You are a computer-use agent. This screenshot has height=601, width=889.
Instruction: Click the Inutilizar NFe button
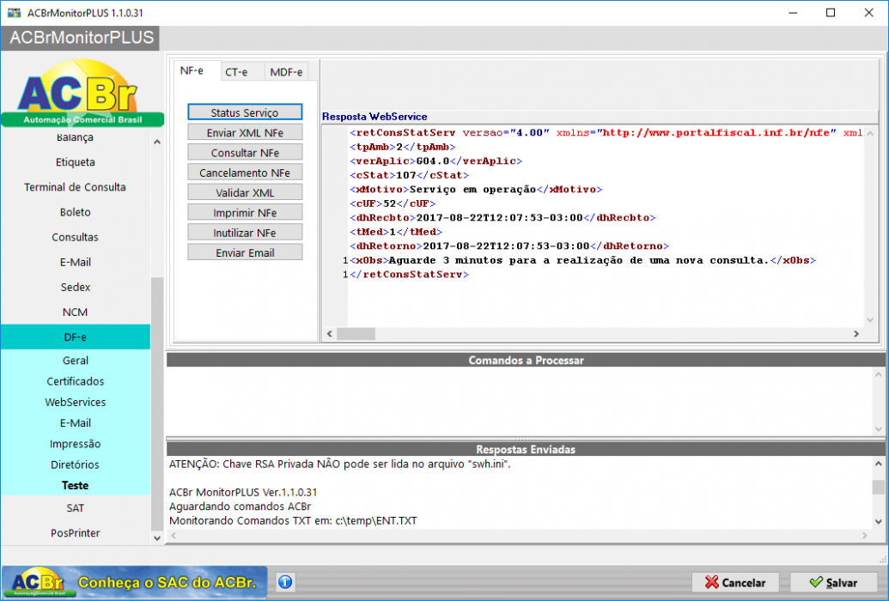[245, 233]
